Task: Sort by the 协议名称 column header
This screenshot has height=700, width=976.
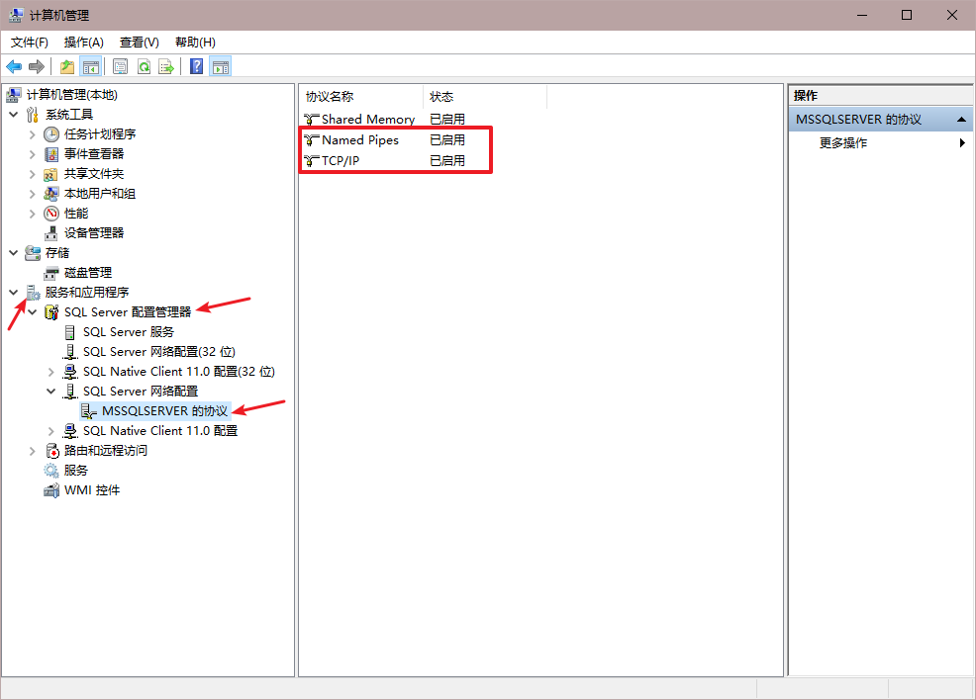Action: tap(361, 97)
